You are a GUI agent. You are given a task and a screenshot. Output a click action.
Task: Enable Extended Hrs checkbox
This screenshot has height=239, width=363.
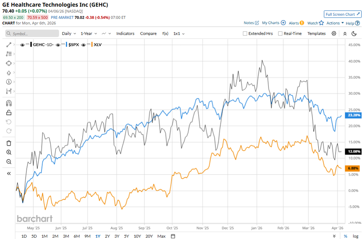click(x=245, y=34)
